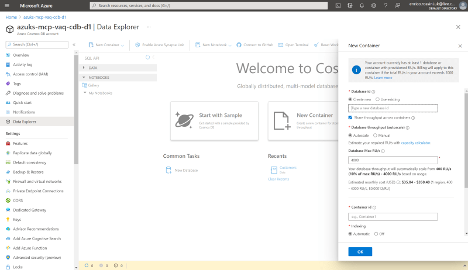Select Manual throughput option
The height and width of the screenshot is (270, 468).
tap(375, 136)
